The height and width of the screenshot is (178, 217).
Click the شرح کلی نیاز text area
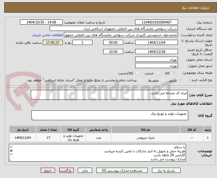[x=109, y=95]
